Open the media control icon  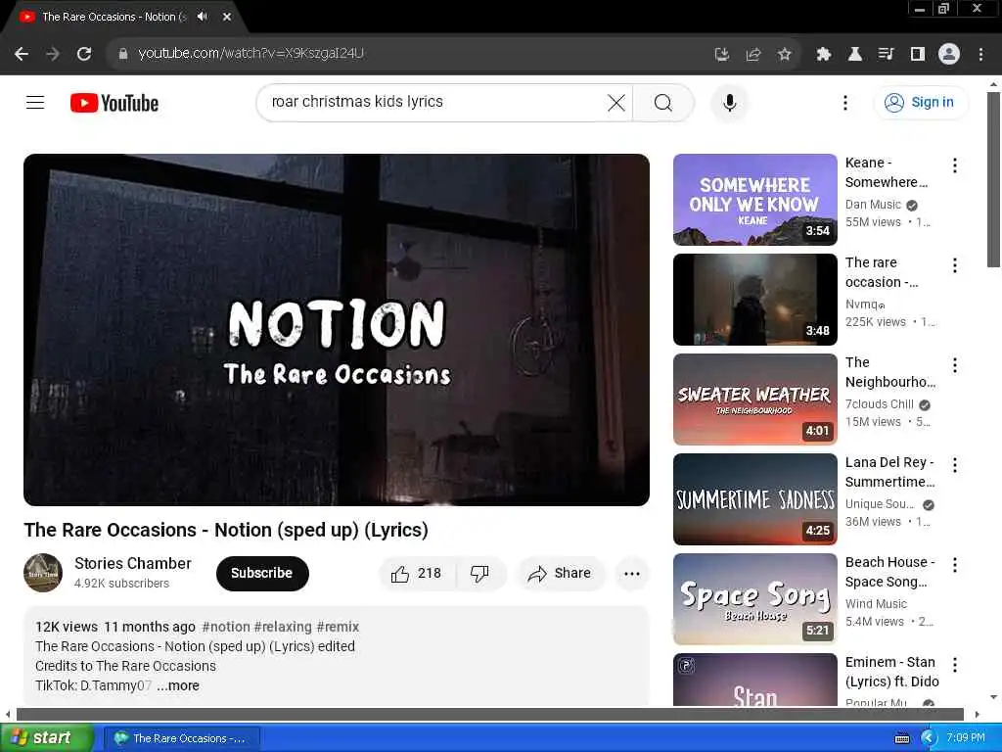pos(886,55)
